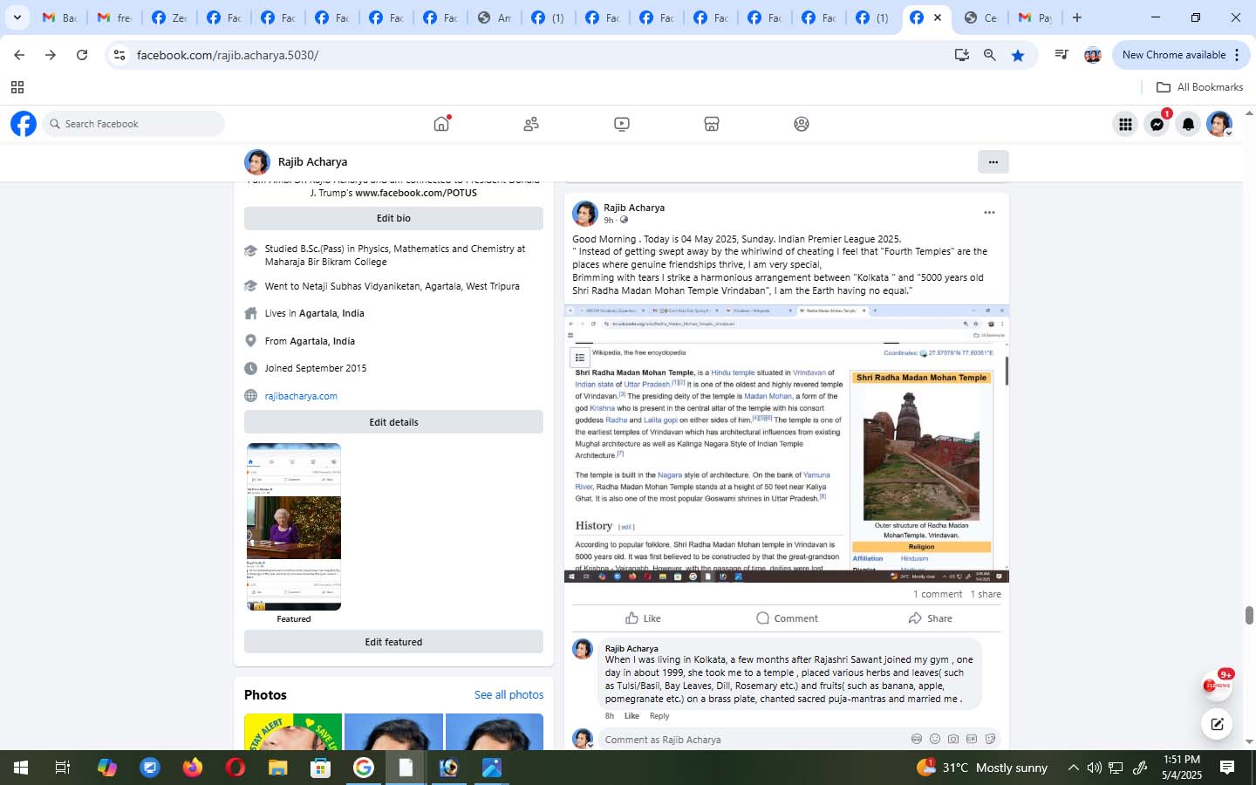Click browser Back arrow
The height and width of the screenshot is (785, 1256).
(19, 55)
